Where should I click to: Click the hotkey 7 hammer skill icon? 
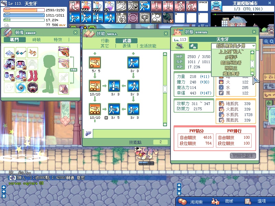pyautogui.click(x=144, y=18)
